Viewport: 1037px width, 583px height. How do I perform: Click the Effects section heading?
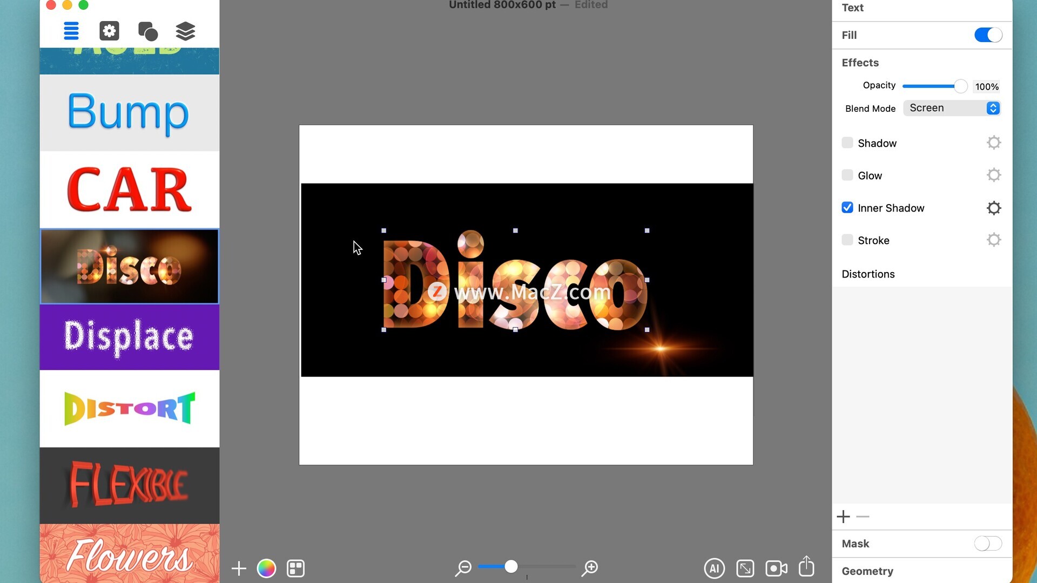tap(860, 63)
